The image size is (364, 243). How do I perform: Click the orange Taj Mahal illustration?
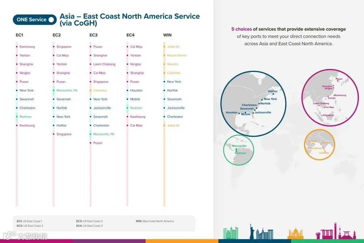pyautogui.click(x=295, y=233)
